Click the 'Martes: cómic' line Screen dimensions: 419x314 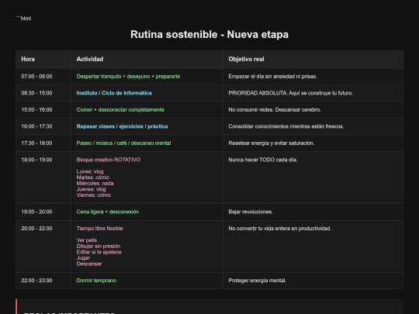click(x=93, y=178)
